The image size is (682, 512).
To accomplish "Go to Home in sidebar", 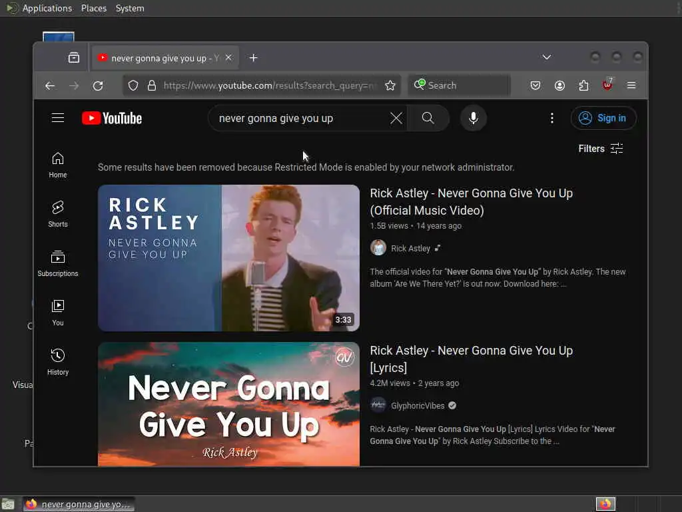I will pyautogui.click(x=58, y=165).
